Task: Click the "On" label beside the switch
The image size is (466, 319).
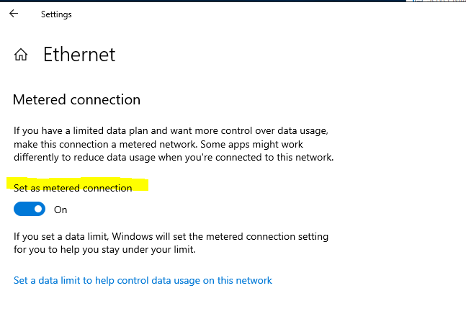Action: click(x=61, y=210)
